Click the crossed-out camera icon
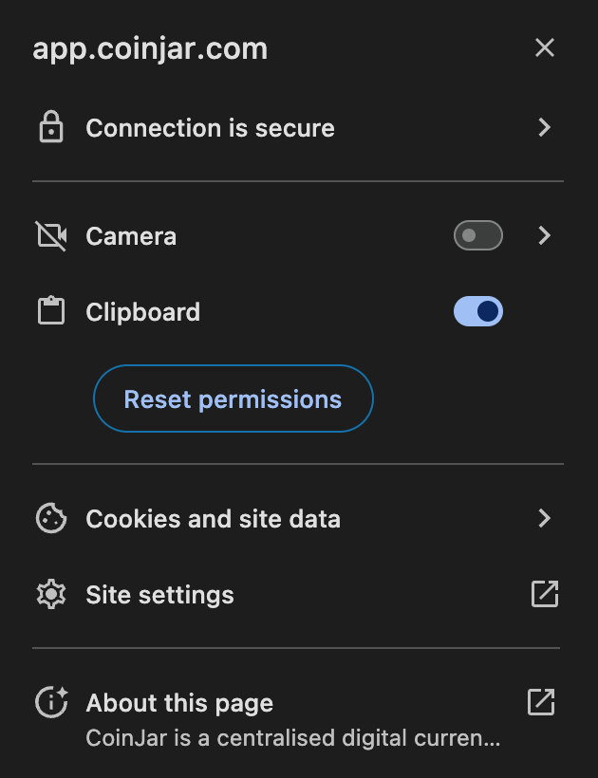Image resolution: width=598 pixels, height=778 pixels. (51, 235)
